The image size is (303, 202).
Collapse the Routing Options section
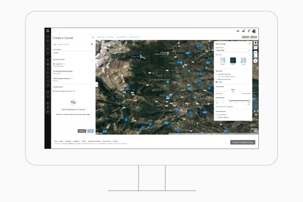92,59
